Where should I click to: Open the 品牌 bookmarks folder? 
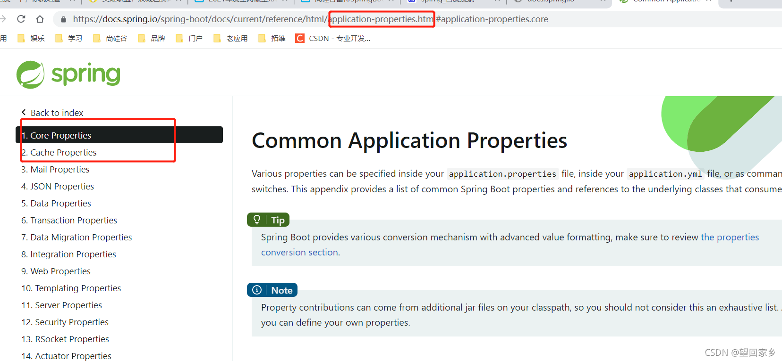pyautogui.click(x=152, y=38)
